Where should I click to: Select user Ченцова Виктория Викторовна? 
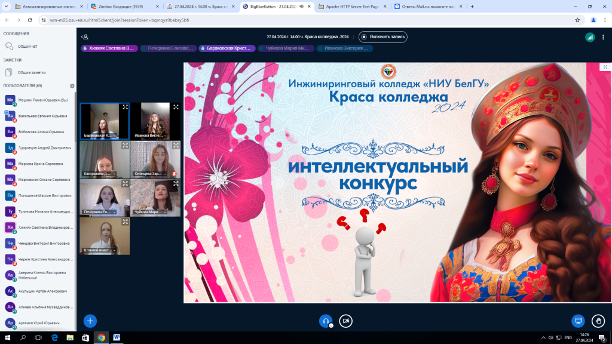click(x=38, y=244)
